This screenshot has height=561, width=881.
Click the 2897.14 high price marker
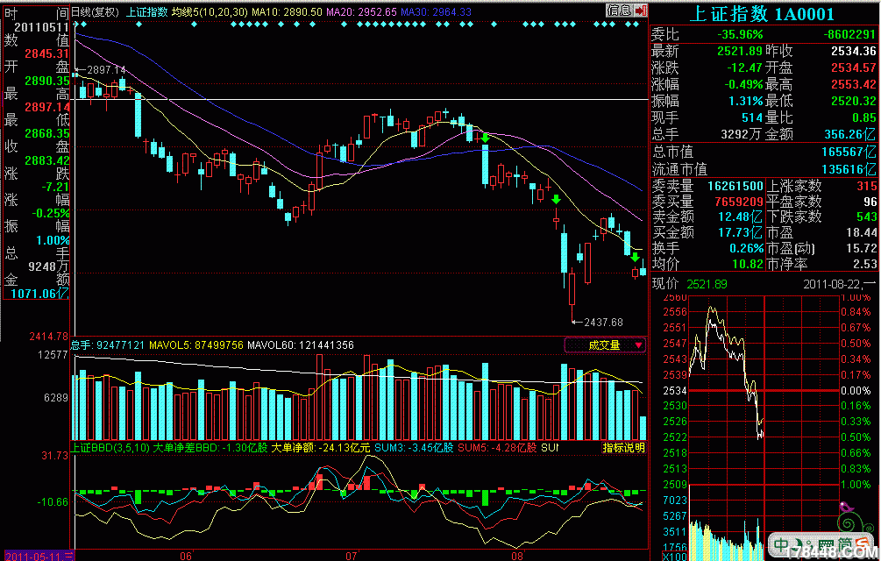pos(107,70)
